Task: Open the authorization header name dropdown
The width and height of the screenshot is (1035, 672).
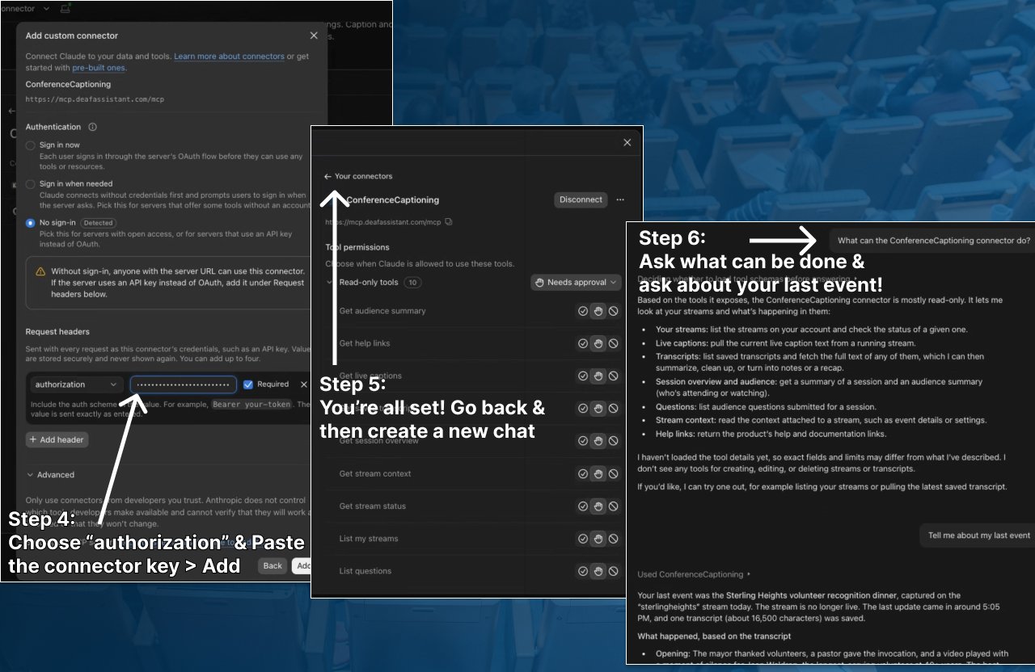Action: coord(77,384)
